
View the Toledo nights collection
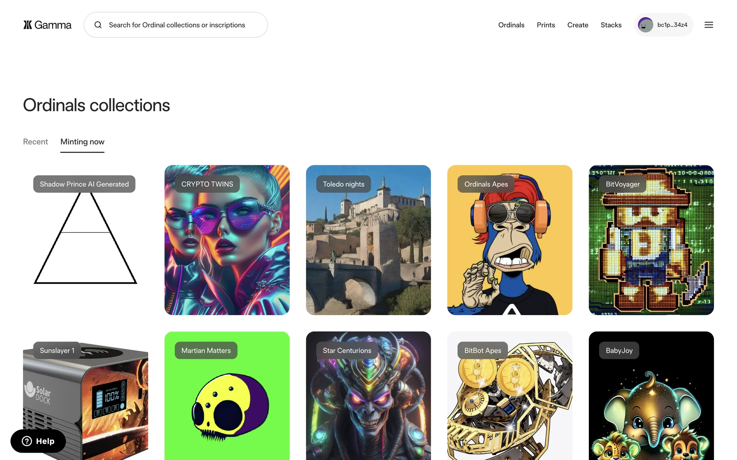pyautogui.click(x=368, y=240)
